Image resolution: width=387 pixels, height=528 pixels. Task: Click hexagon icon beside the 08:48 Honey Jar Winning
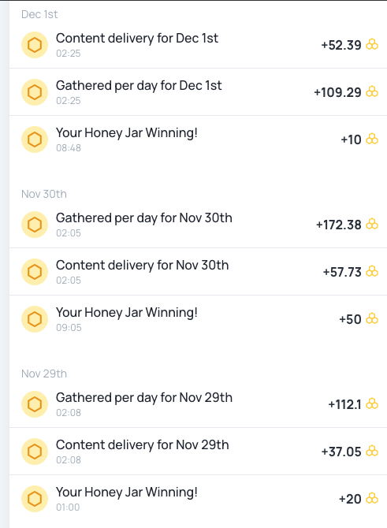(35, 139)
